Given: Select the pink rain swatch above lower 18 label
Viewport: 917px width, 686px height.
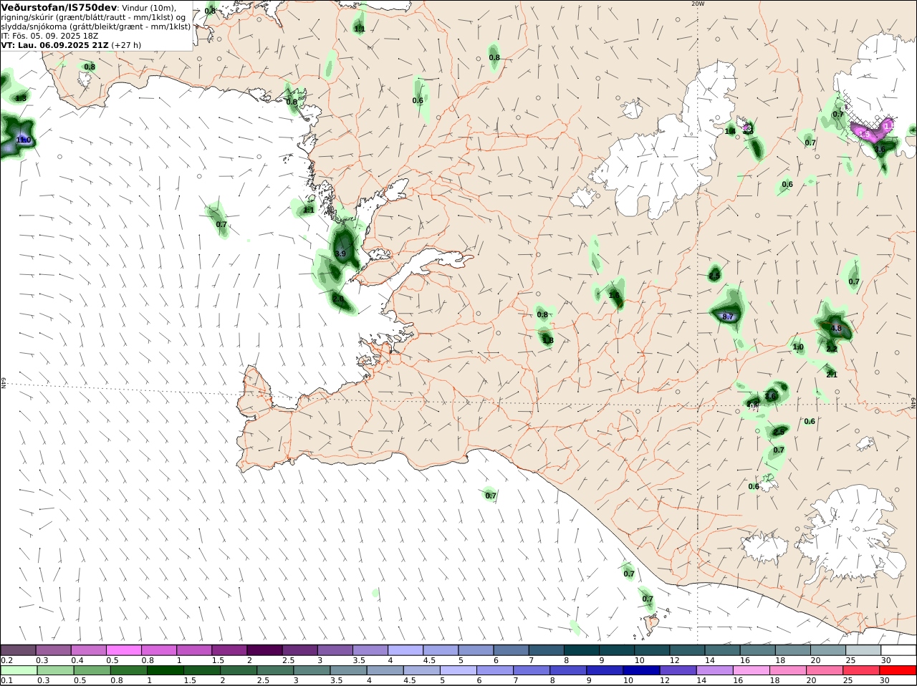Looking at the screenshot, I should pyautogui.click(x=789, y=670).
